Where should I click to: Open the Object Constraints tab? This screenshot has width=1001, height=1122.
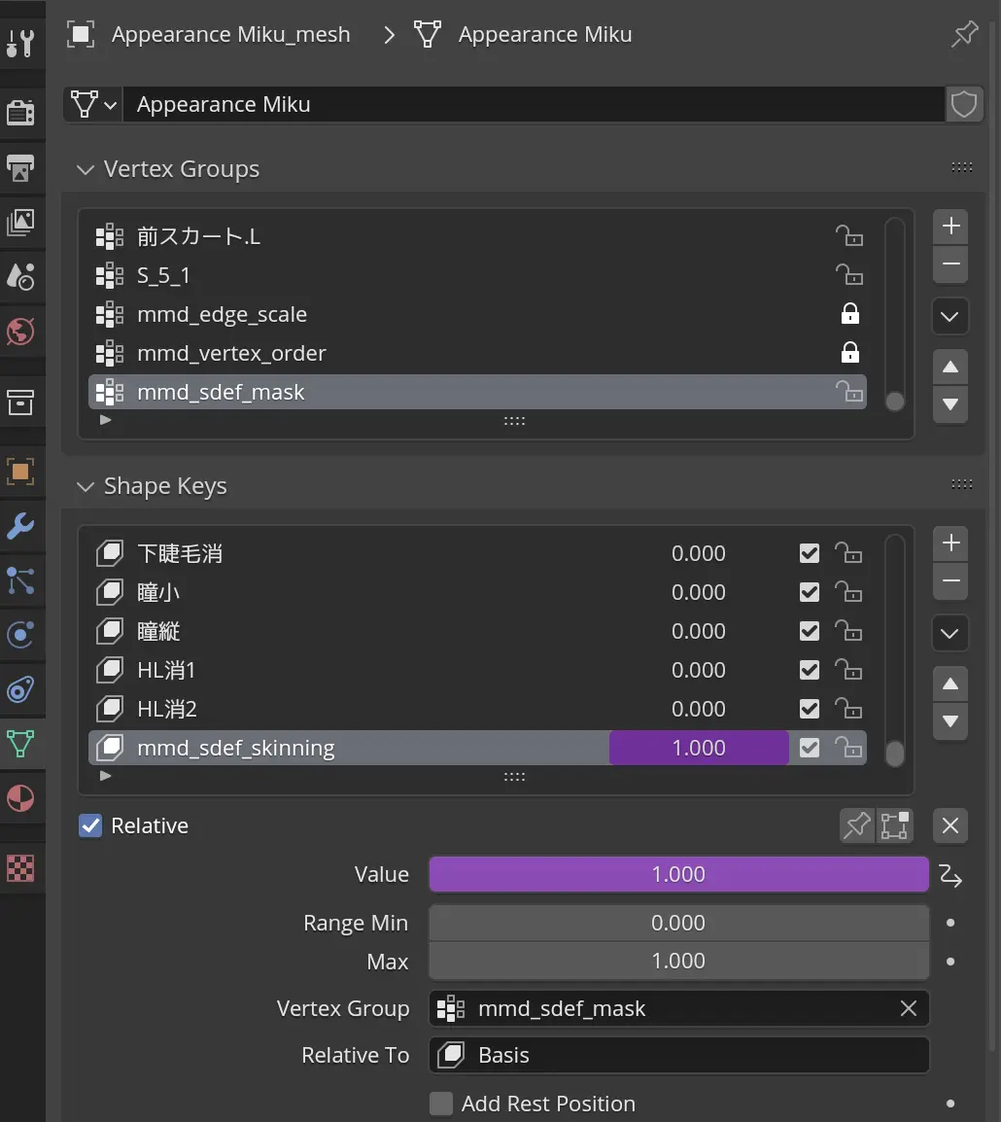pos(20,689)
